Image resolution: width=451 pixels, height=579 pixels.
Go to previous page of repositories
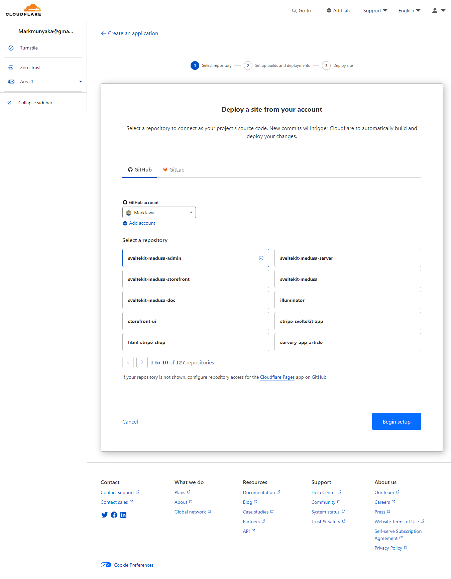tap(128, 362)
